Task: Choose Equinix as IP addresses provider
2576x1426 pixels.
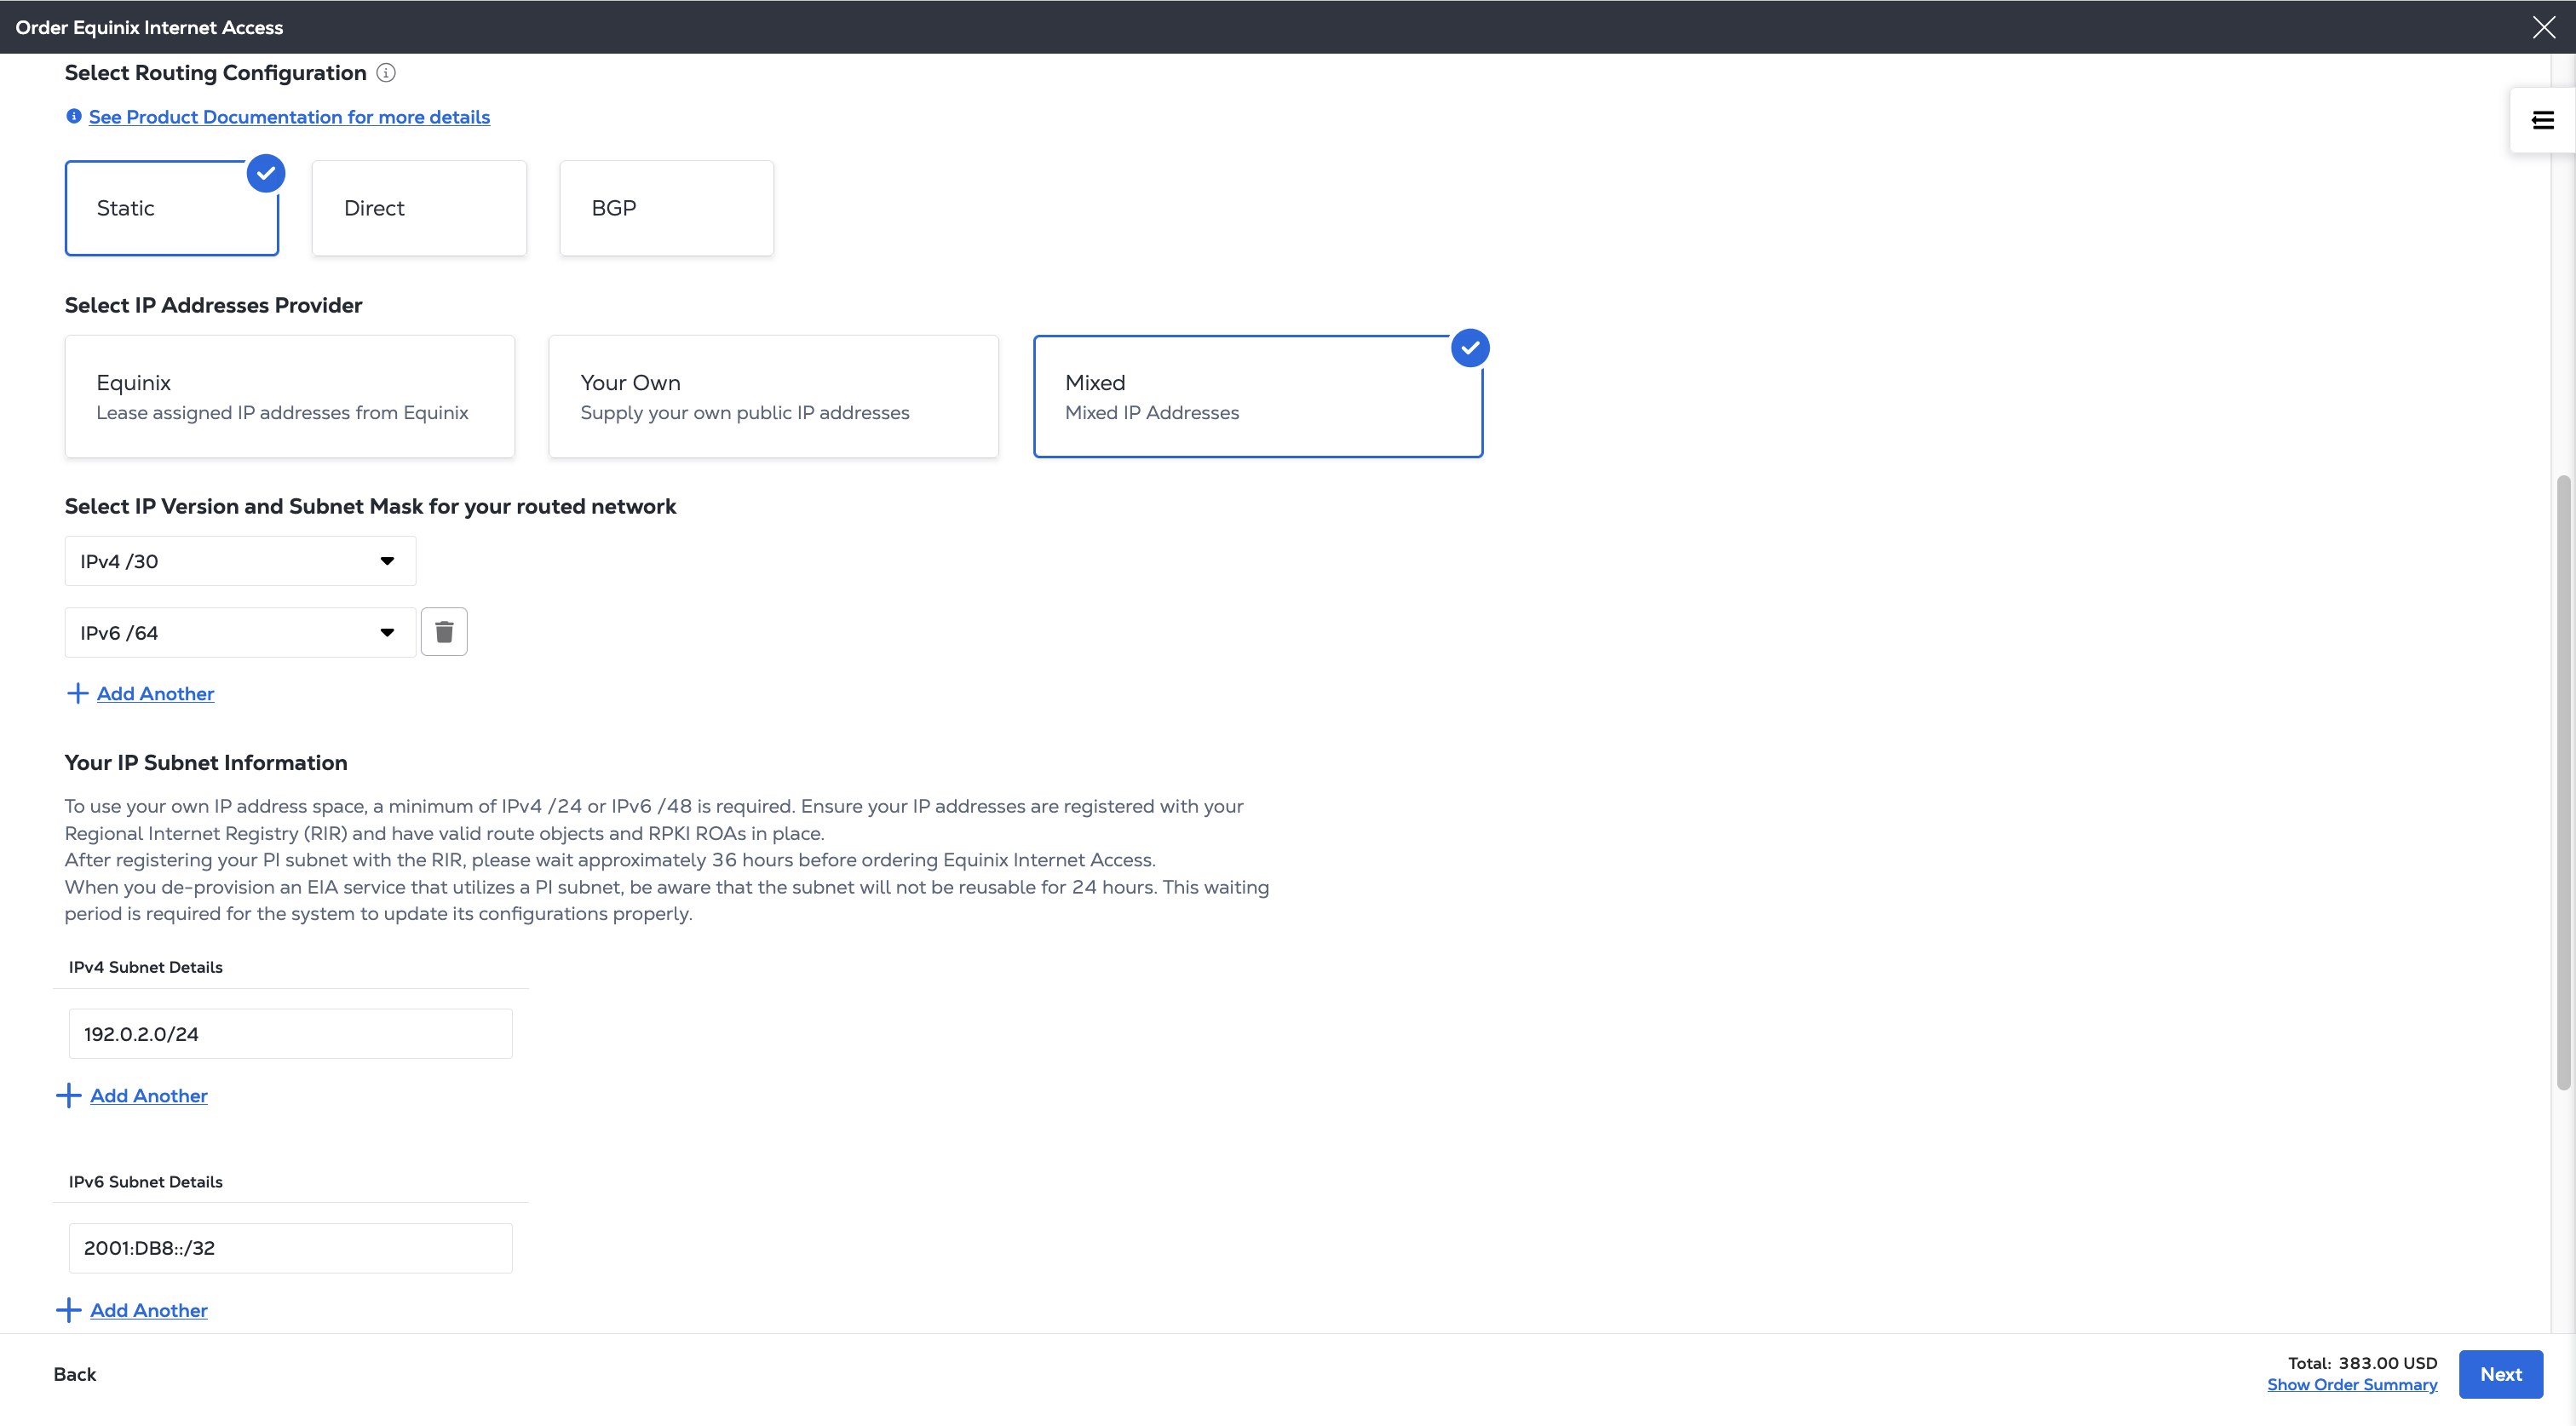Action: 290,397
